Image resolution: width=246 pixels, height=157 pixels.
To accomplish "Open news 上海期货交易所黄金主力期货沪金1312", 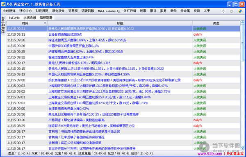I will point(109,91).
